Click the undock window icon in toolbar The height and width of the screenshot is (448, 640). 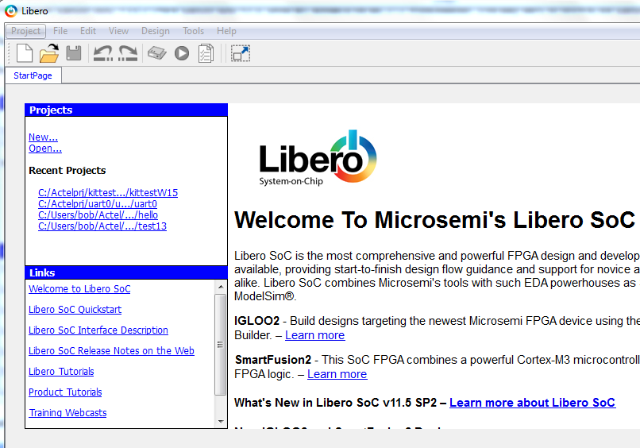tap(240, 54)
